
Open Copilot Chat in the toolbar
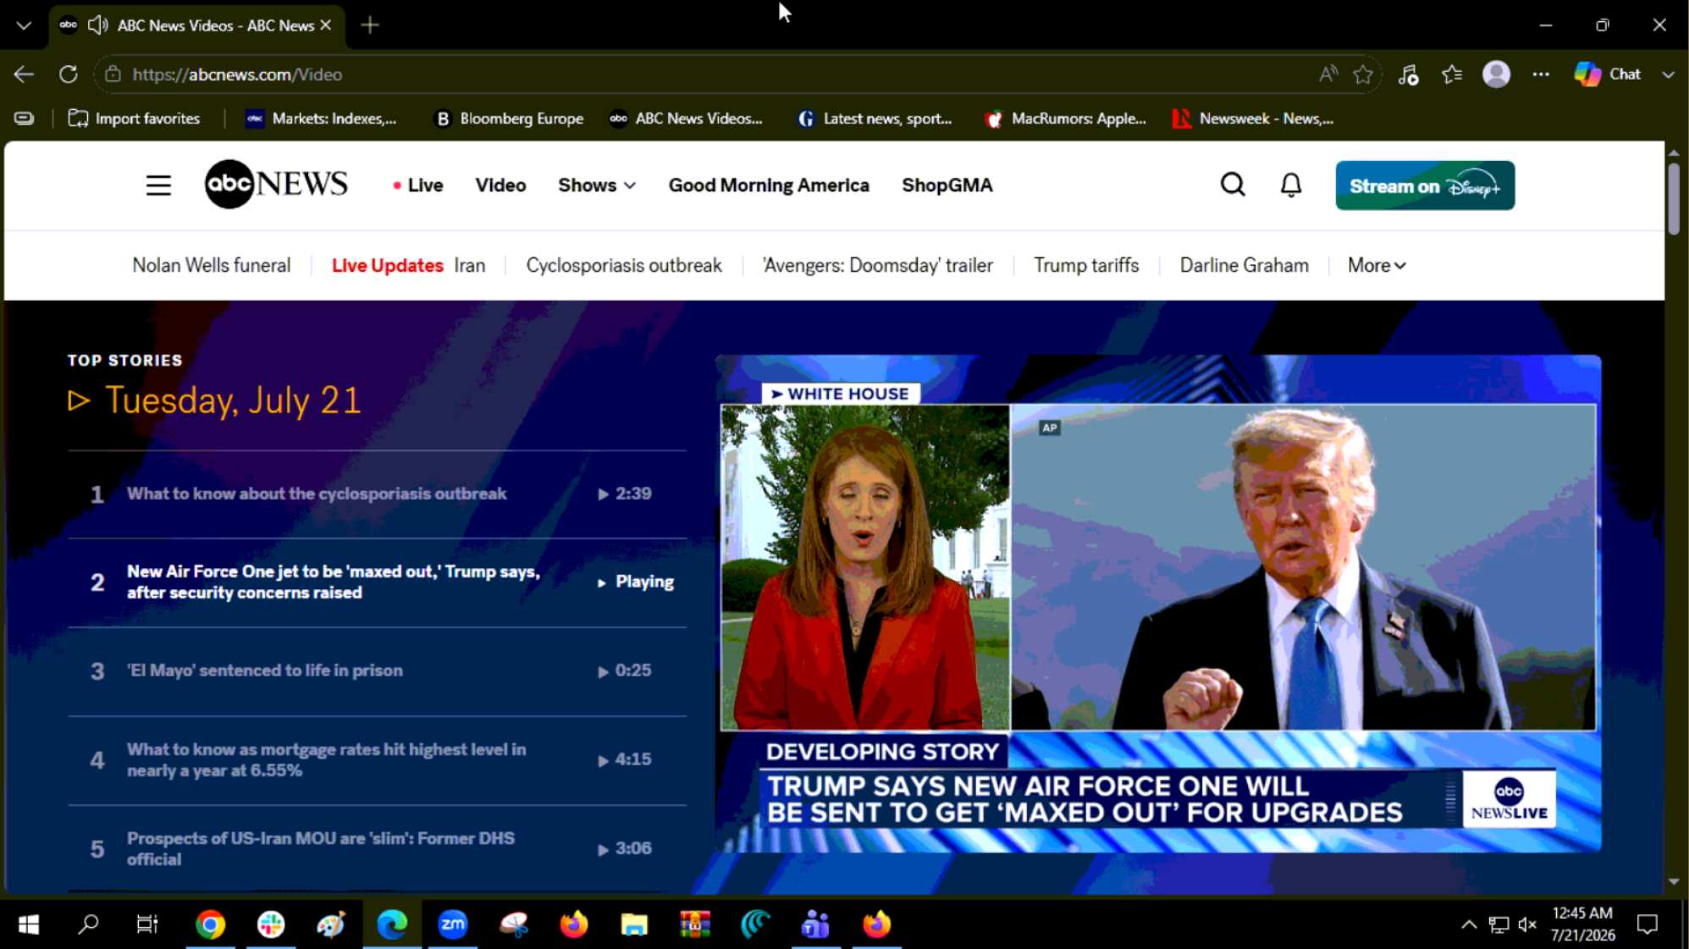[x=1608, y=74]
